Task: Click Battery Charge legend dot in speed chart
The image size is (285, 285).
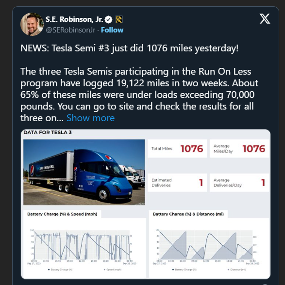Action: coord(49,269)
